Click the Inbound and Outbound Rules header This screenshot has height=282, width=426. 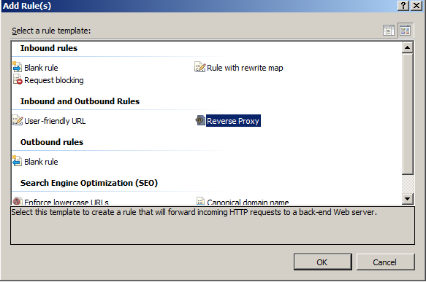[80, 101]
